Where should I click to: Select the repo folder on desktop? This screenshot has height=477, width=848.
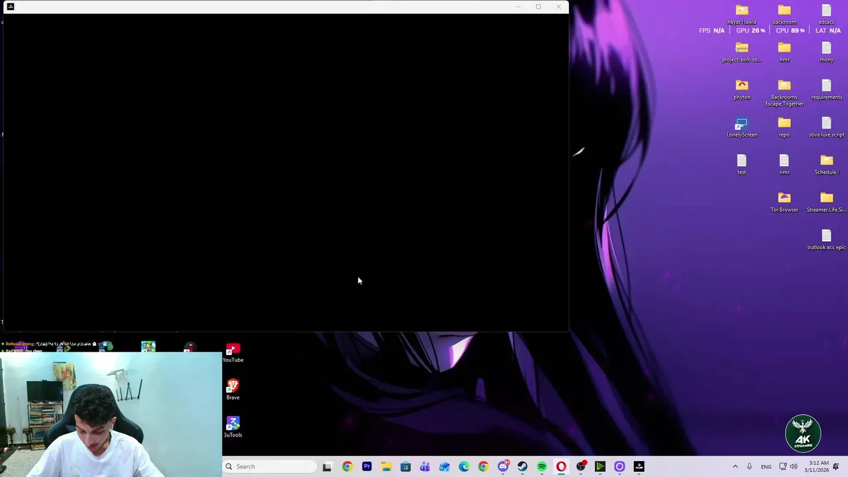pos(784,128)
